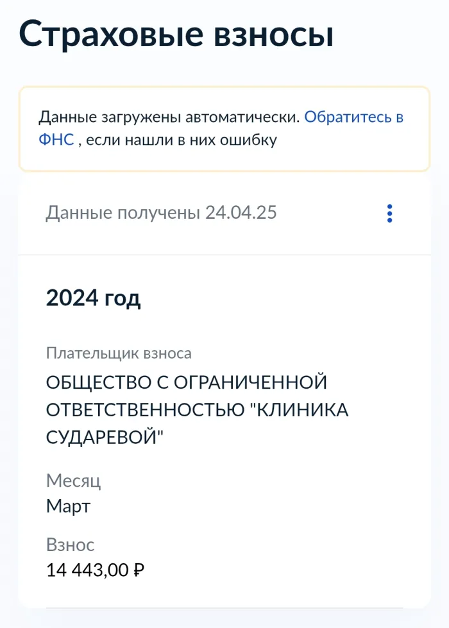The width and height of the screenshot is (449, 628).
Task: Expand the 'Данные получены 24.04.25' section
Action: (162, 212)
